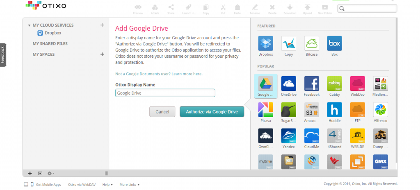Click the Otixo Display Name text field
The width and height of the screenshot is (420, 190).
pyautogui.click(x=165, y=93)
